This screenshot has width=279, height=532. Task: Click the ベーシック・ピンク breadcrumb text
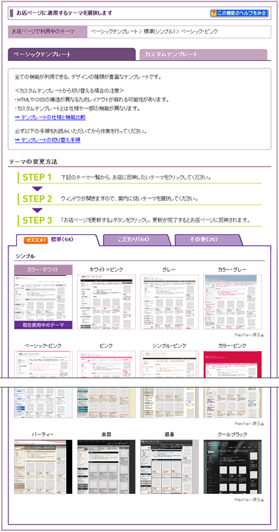pyautogui.click(x=199, y=31)
